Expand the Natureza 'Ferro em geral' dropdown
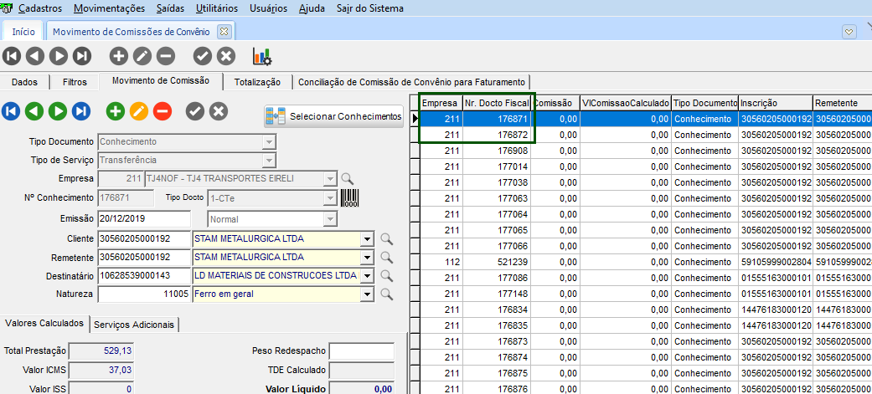872x394 pixels. [366, 294]
